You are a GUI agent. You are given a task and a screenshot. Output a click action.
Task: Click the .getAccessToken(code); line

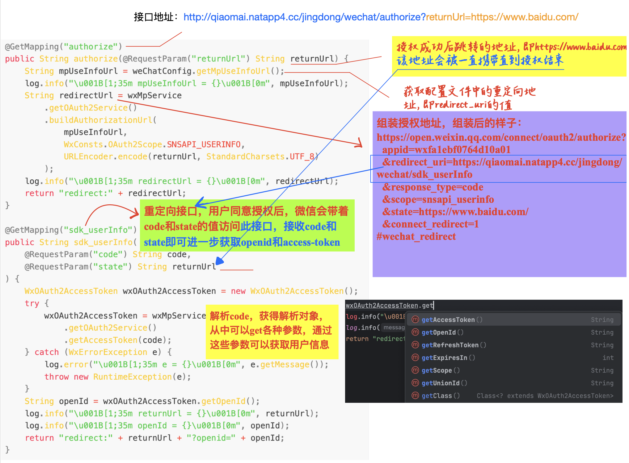pyautogui.click(x=118, y=340)
